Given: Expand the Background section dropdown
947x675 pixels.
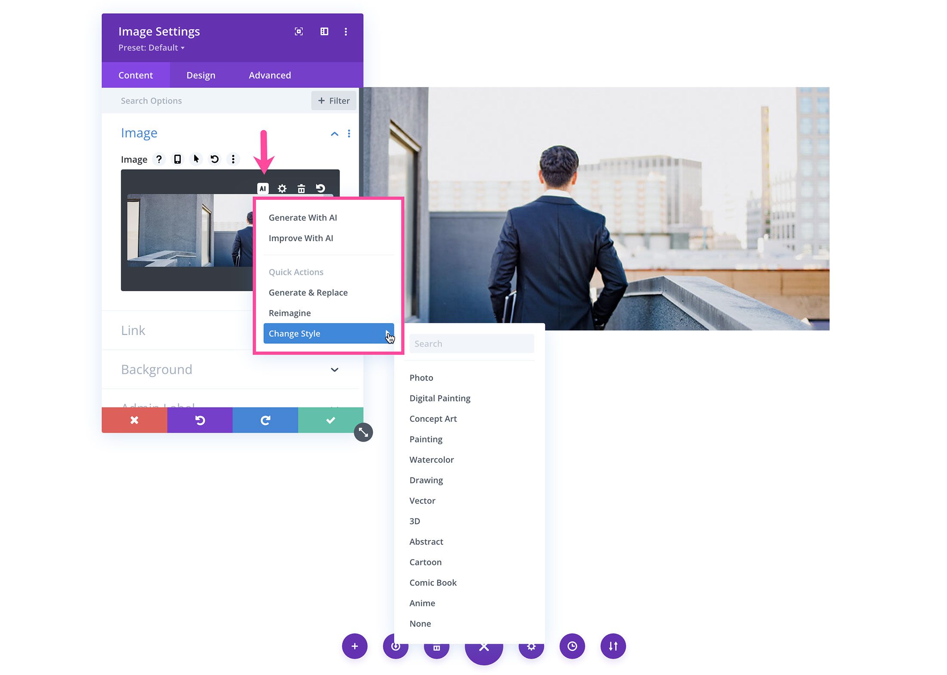Looking at the screenshot, I should click(x=334, y=369).
